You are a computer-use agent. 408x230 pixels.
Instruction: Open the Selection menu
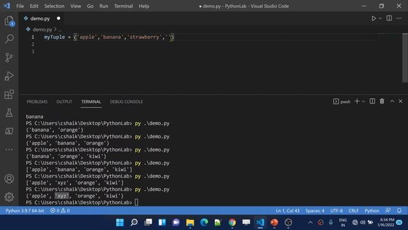click(54, 6)
